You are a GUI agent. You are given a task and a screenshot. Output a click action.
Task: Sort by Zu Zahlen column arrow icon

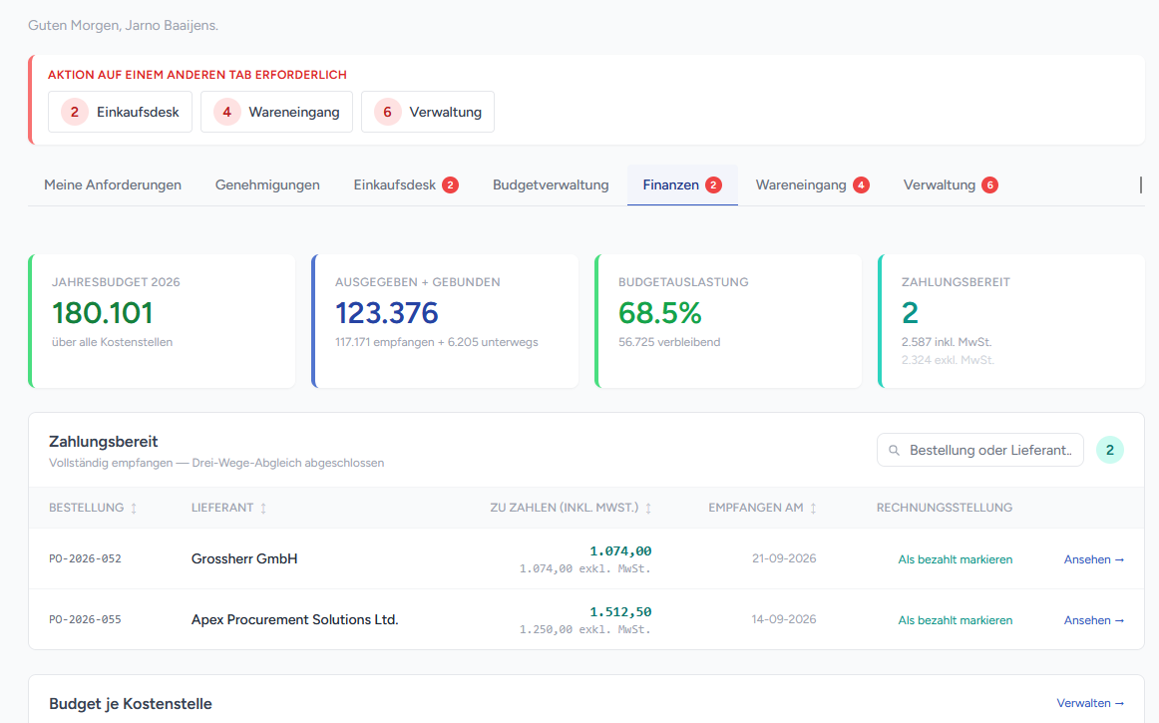648,508
